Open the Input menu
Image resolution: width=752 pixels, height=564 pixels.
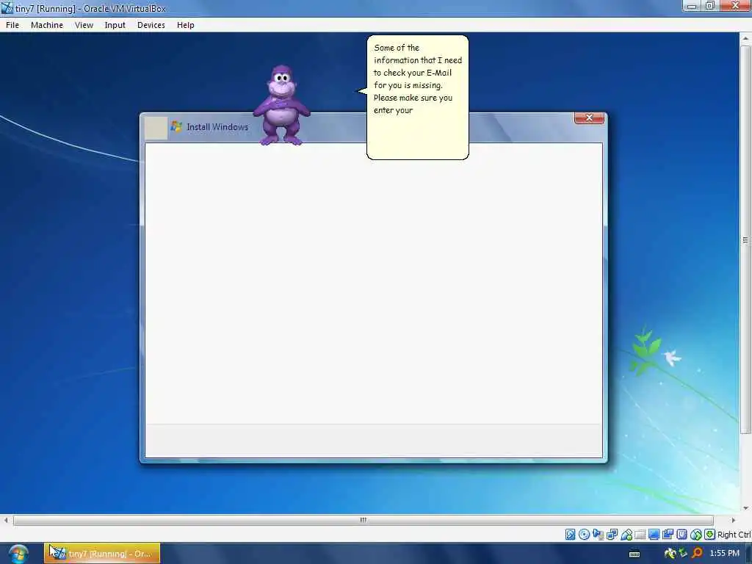pos(115,25)
